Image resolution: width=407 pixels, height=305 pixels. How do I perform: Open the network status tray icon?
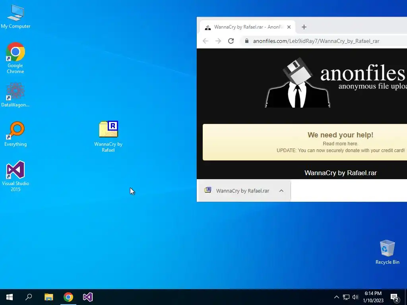(346, 297)
